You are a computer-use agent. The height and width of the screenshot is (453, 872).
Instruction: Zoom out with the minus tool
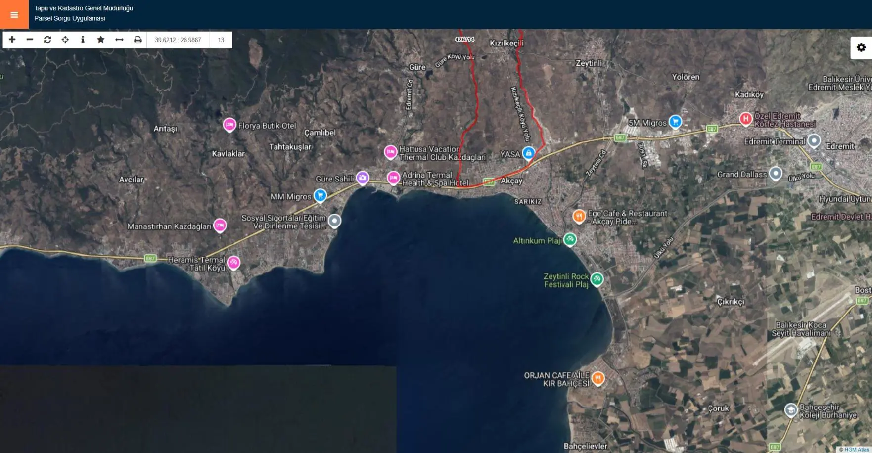pyautogui.click(x=30, y=40)
